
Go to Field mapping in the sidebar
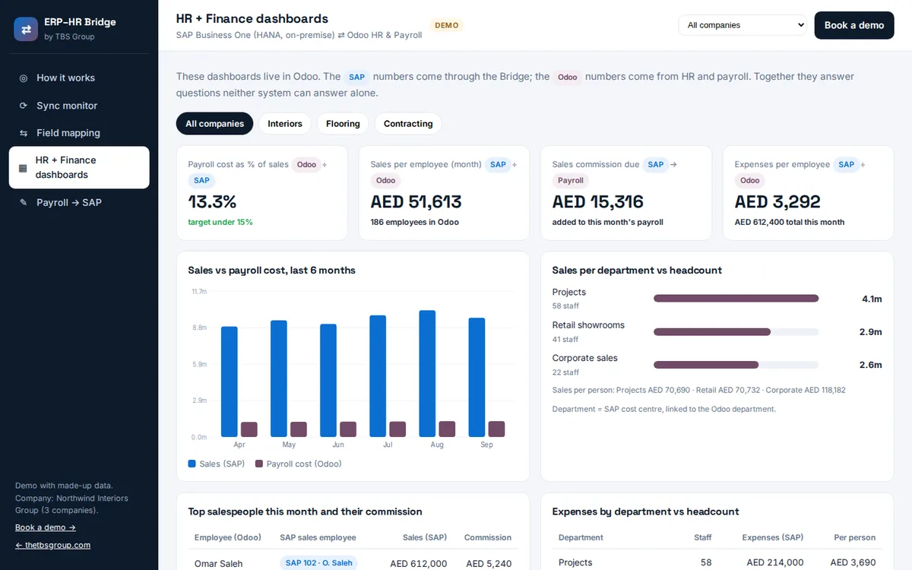(79, 133)
